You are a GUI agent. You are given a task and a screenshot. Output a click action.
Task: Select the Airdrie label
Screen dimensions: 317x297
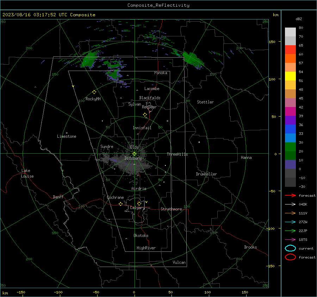[x=139, y=189]
